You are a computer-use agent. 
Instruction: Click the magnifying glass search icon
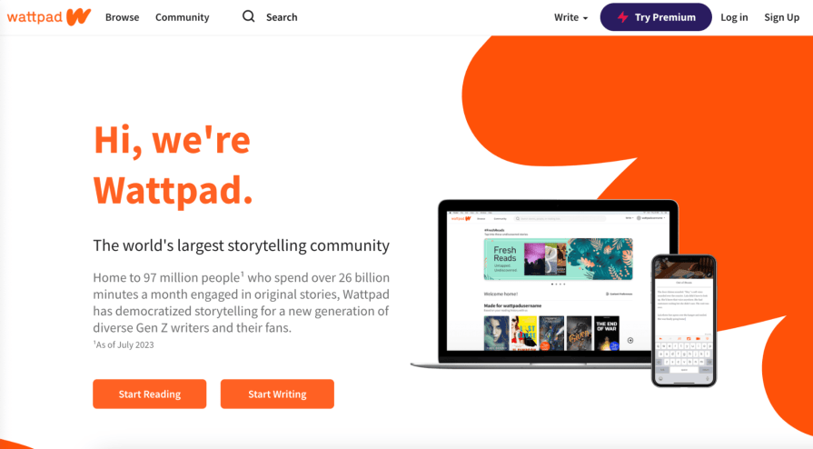pos(248,16)
